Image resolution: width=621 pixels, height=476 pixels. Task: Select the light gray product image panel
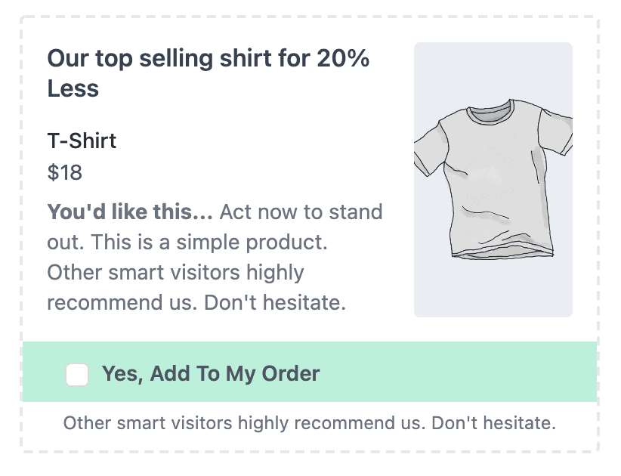coord(493,179)
